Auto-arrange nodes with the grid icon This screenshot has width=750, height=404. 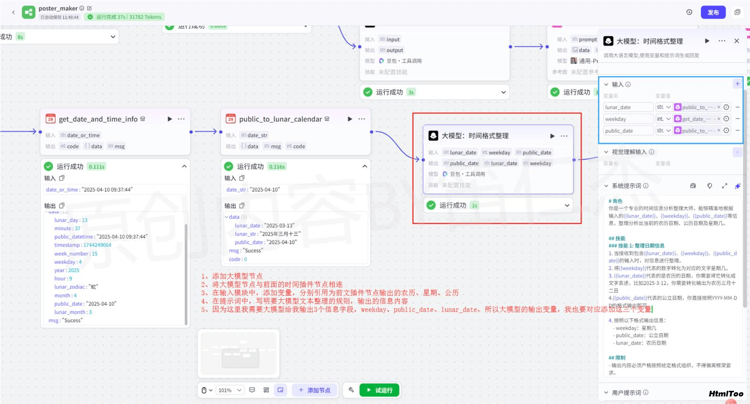click(266, 390)
